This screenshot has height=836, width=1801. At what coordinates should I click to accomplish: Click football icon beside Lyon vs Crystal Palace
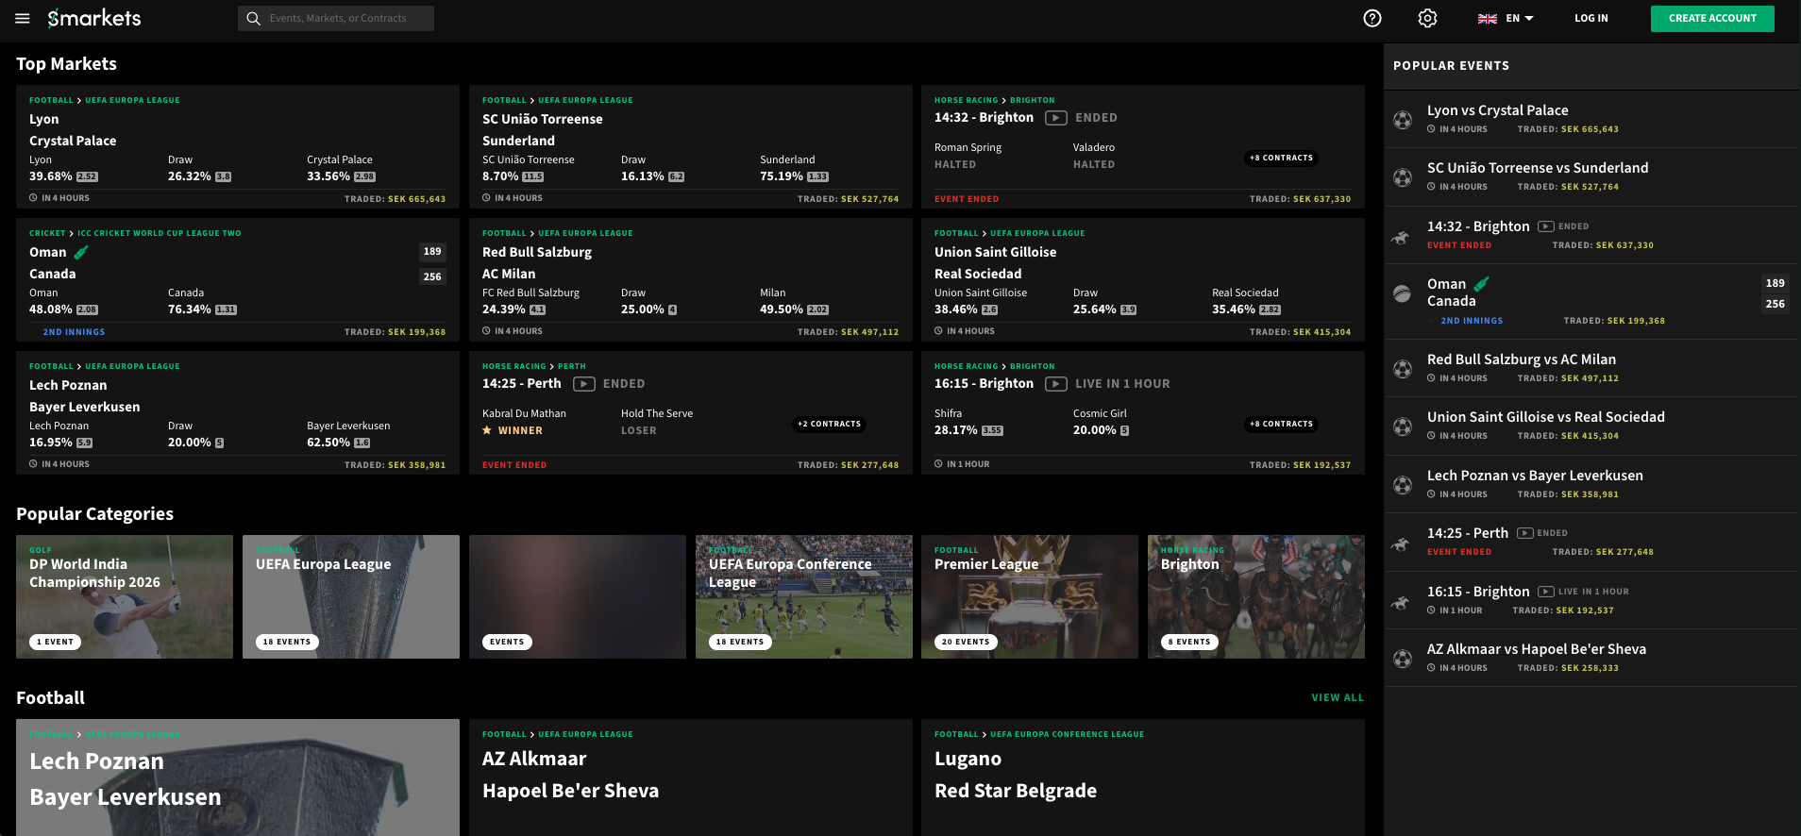1403,120
